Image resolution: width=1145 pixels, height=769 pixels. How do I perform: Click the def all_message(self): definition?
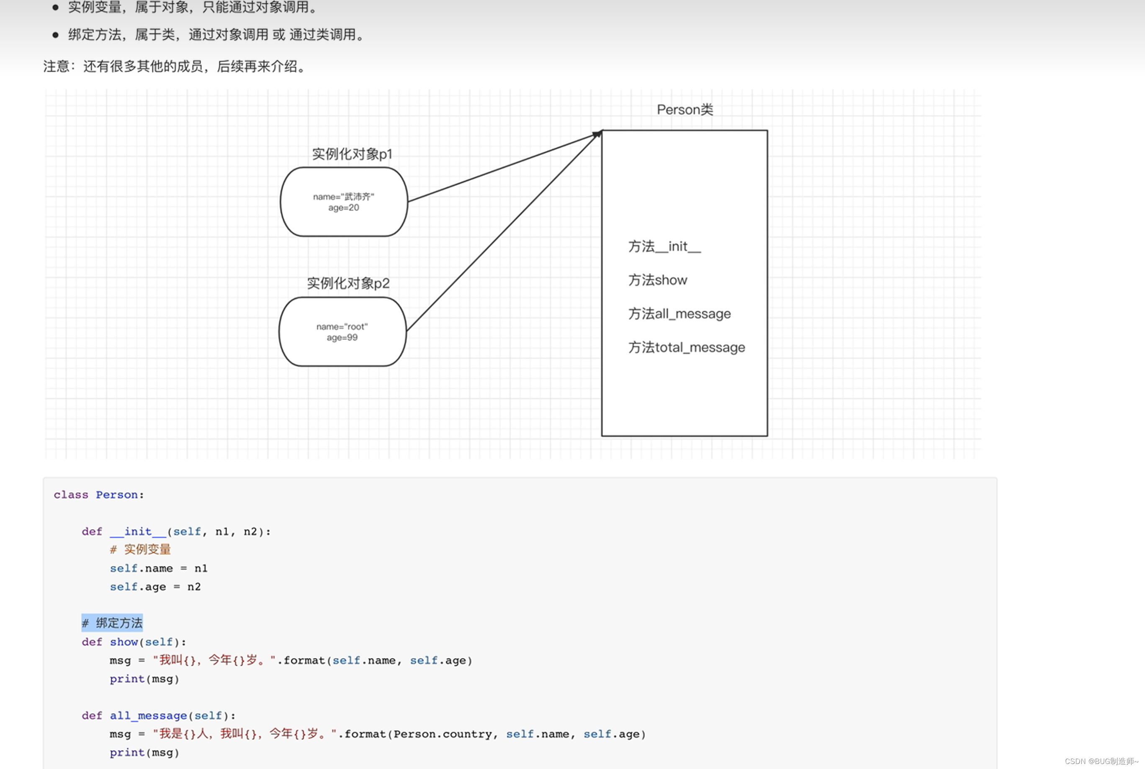[x=158, y=715]
